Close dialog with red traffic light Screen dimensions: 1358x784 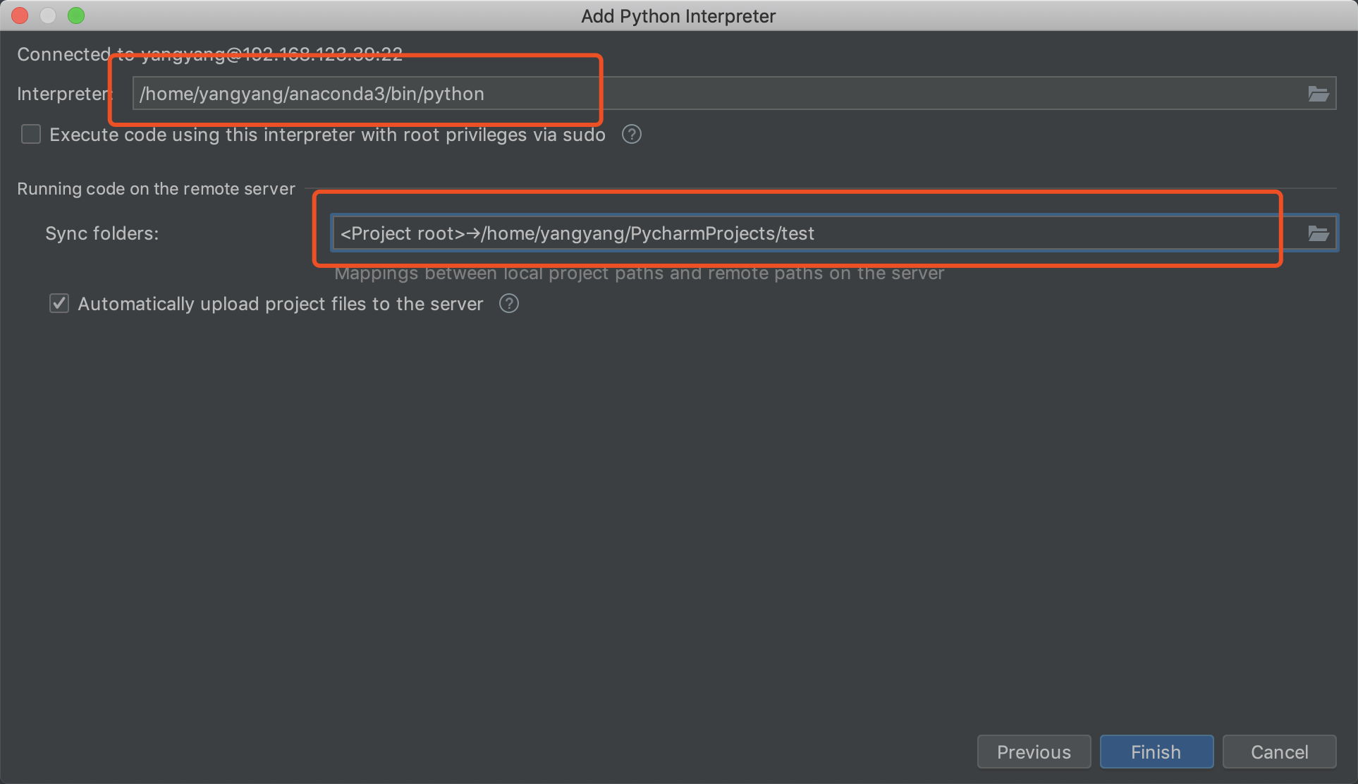coord(19,15)
